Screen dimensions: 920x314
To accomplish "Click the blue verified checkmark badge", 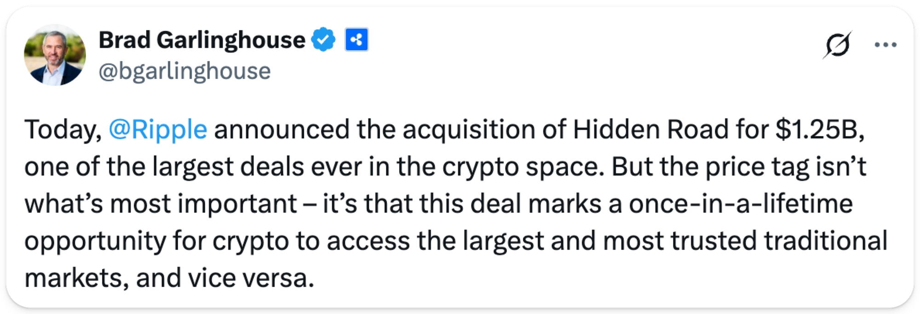I will [x=323, y=40].
